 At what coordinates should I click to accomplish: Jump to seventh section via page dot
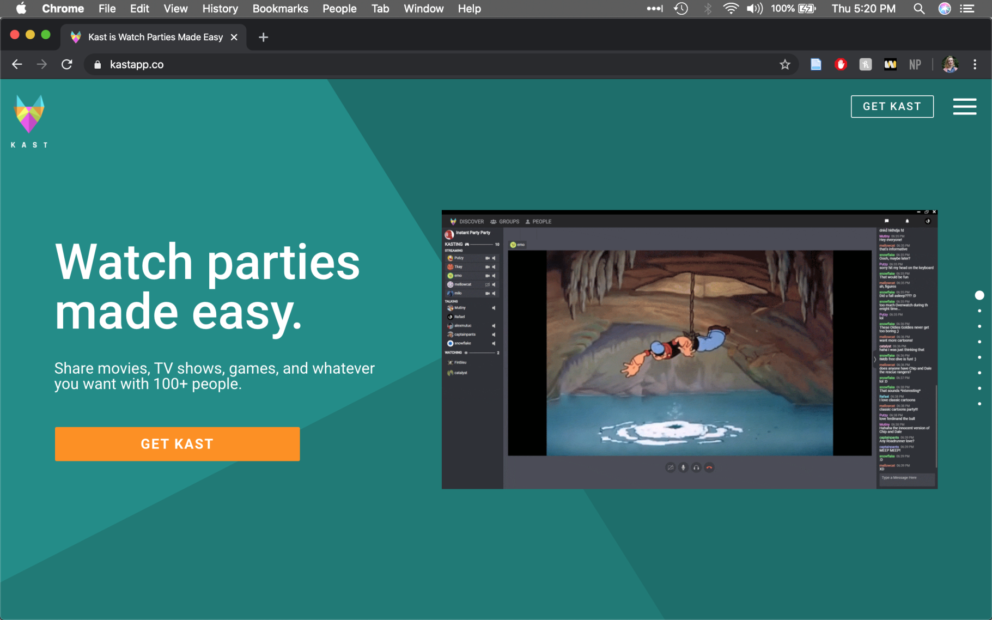tap(979, 388)
